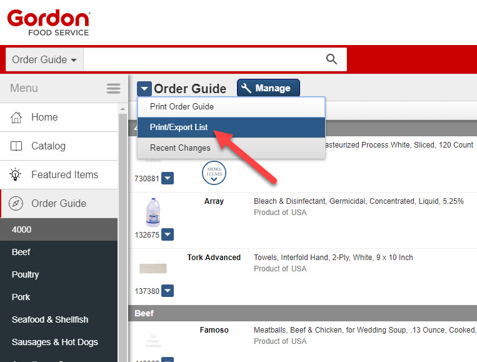Click the Home house icon
The width and height of the screenshot is (477, 362).
click(16, 117)
